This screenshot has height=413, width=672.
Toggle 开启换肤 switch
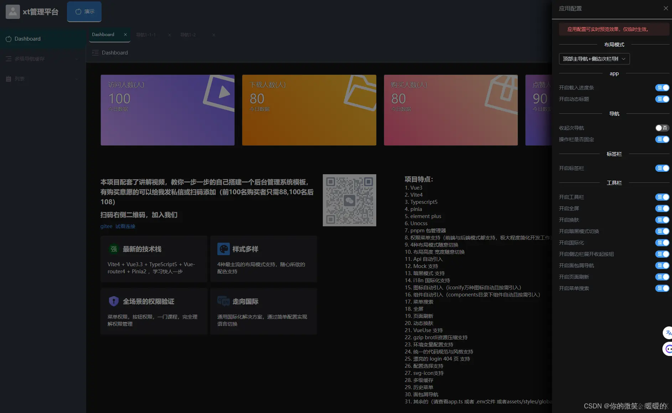(x=662, y=220)
